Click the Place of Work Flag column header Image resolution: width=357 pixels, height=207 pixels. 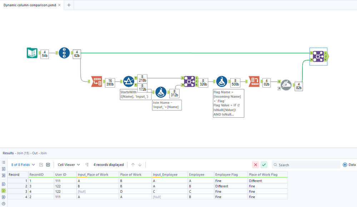[x=268, y=175]
